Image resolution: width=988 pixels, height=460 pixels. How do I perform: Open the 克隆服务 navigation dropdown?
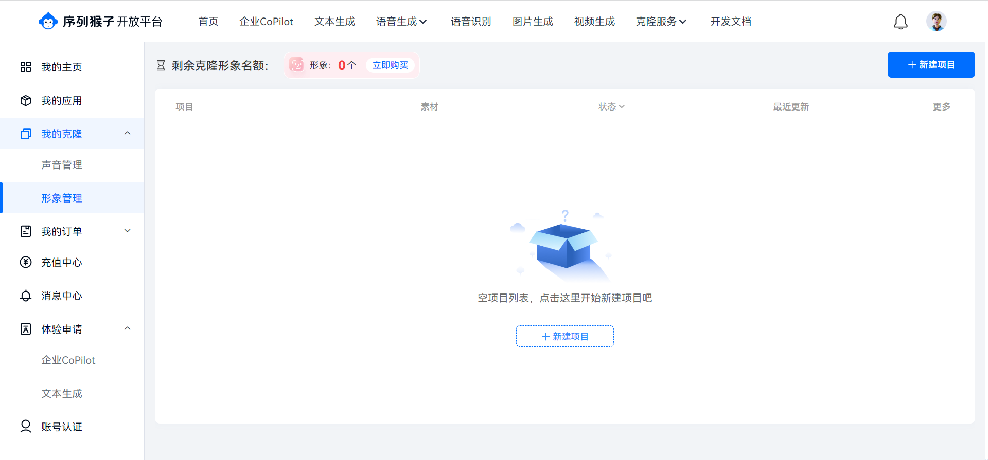tap(661, 22)
